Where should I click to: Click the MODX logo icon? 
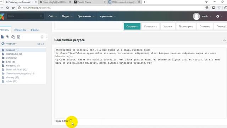click(x=2, y=16)
